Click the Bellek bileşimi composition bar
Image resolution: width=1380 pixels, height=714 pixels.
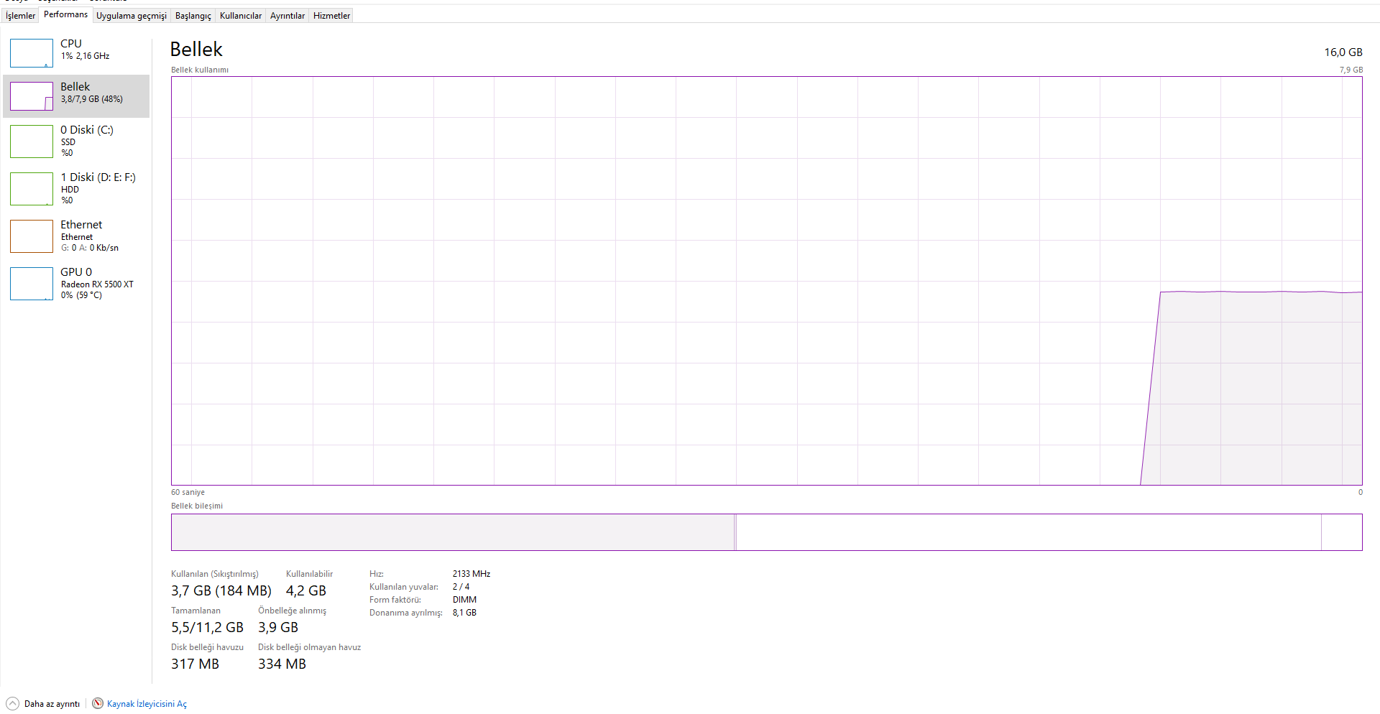766,532
